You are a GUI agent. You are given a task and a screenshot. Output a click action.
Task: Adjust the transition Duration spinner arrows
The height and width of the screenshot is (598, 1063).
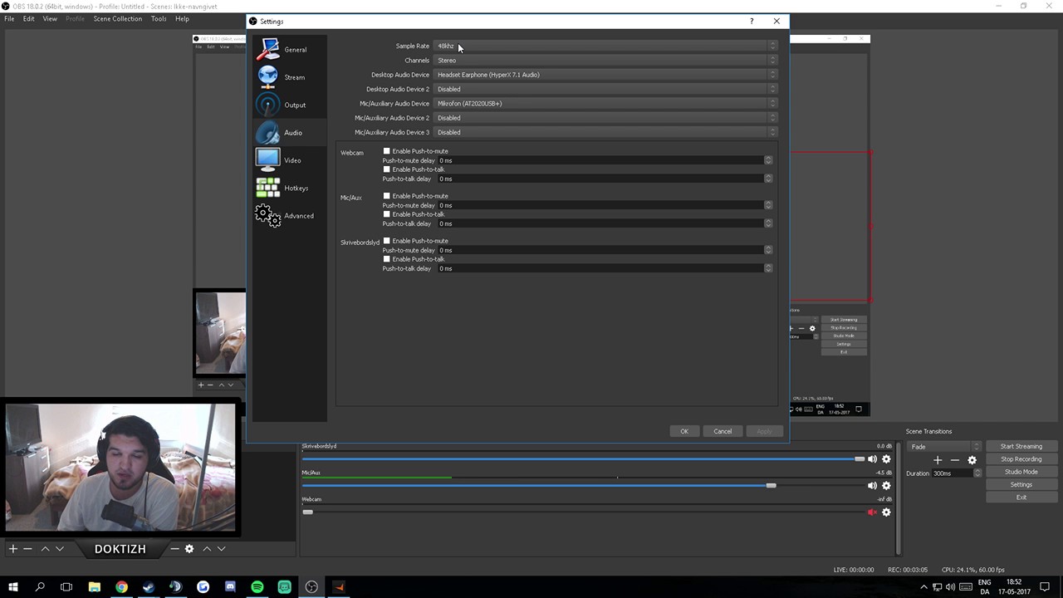point(977,473)
